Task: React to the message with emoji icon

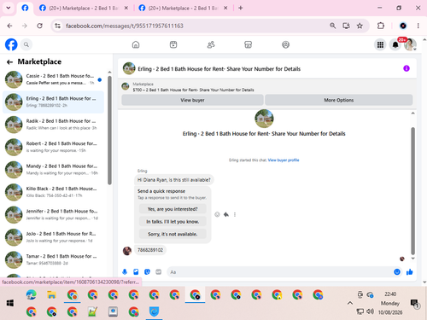Action: pos(217,214)
